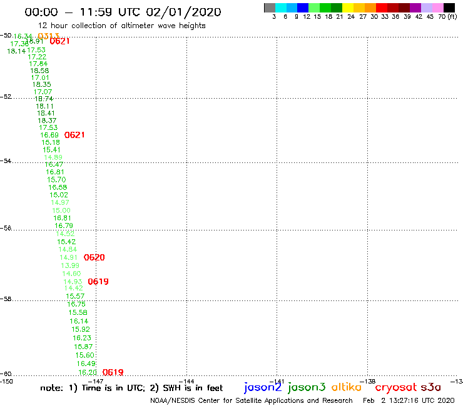The image size is (463, 406).
Task: Click the wave height value 18.14
Action: coord(16,51)
